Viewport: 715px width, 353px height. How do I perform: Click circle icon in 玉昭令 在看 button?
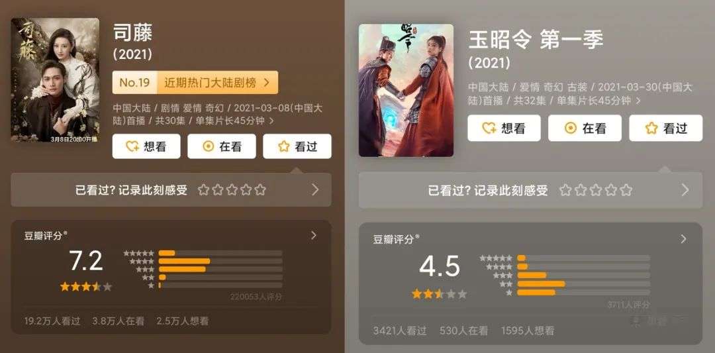coord(571,128)
